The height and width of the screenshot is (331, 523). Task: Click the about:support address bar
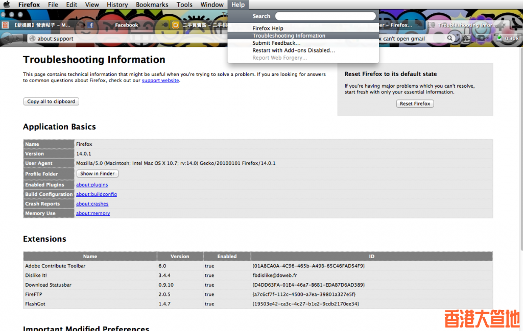[x=127, y=39]
